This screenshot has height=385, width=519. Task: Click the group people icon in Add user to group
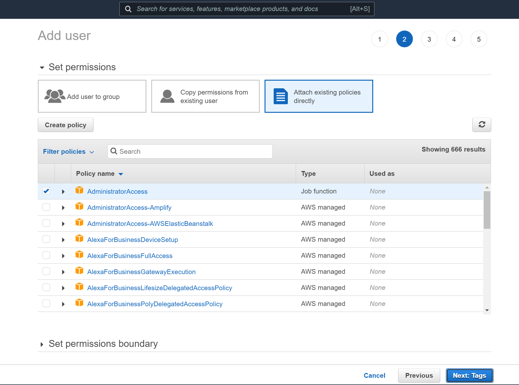click(x=55, y=96)
